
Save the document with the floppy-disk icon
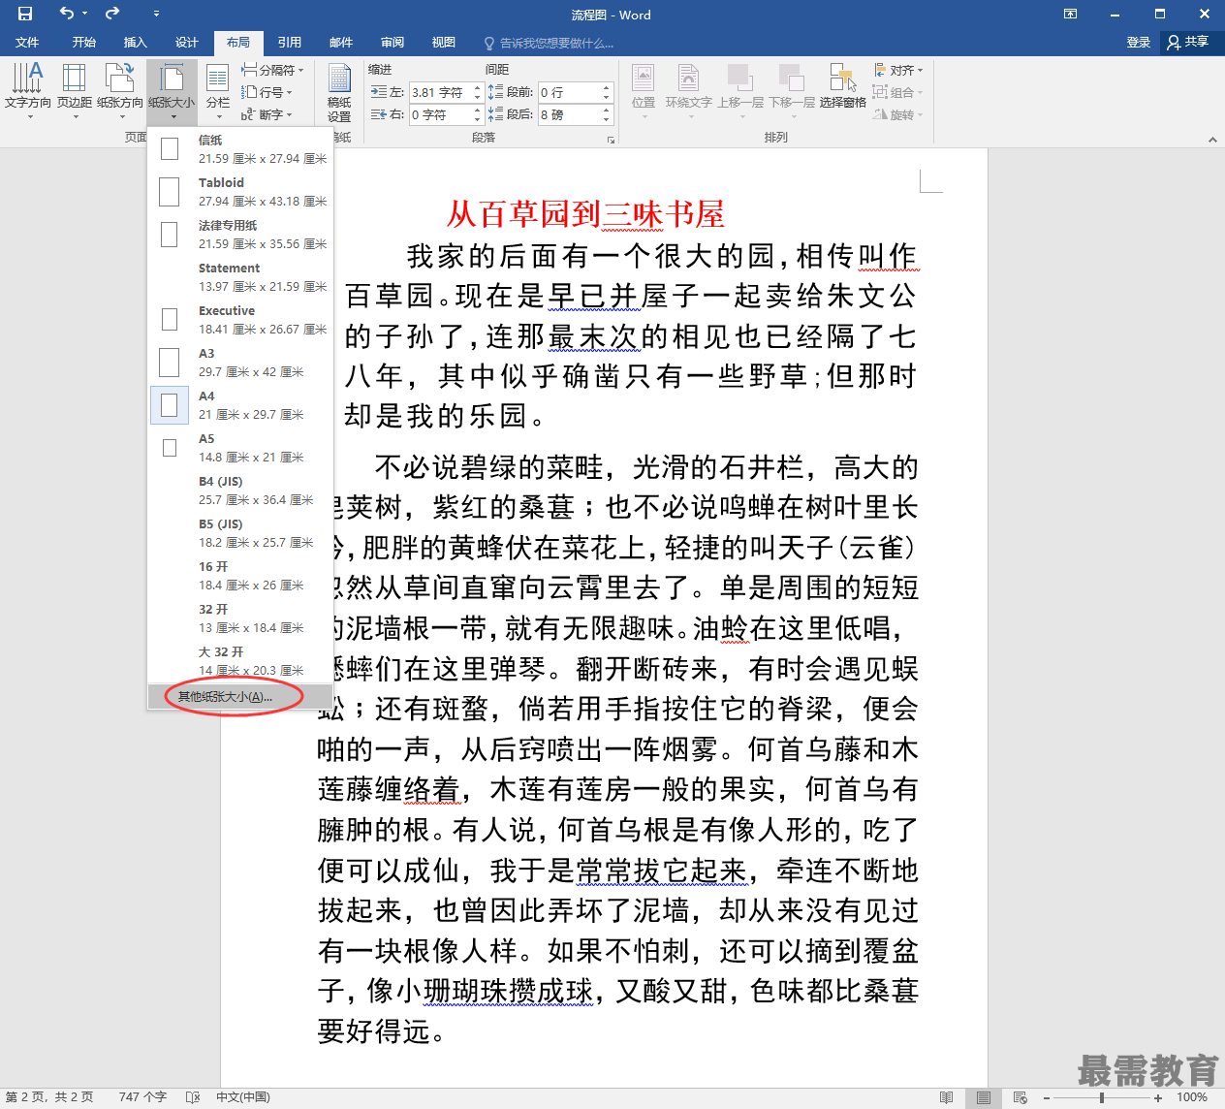[x=25, y=14]
